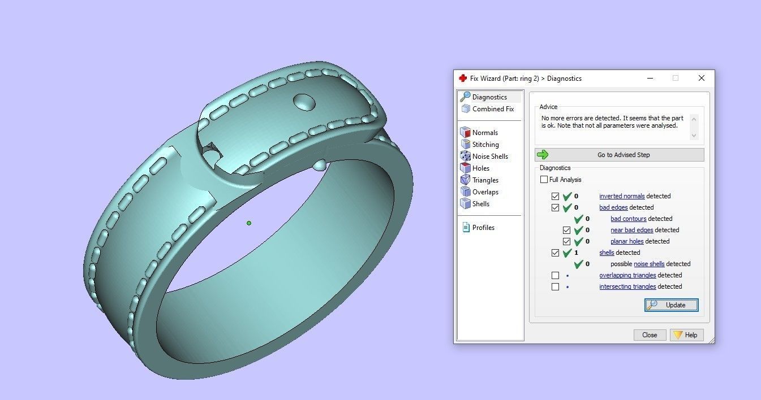The image size is (761, 400).
Task: Click the 3D ring model
Action: pos(249,220)
